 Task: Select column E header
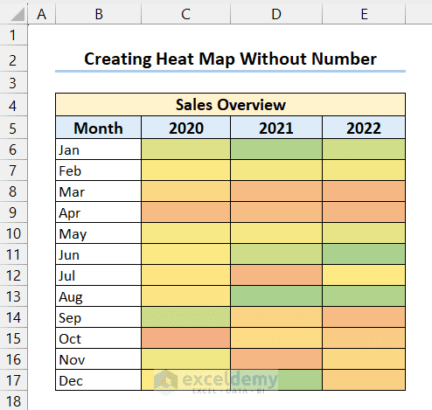364,14
